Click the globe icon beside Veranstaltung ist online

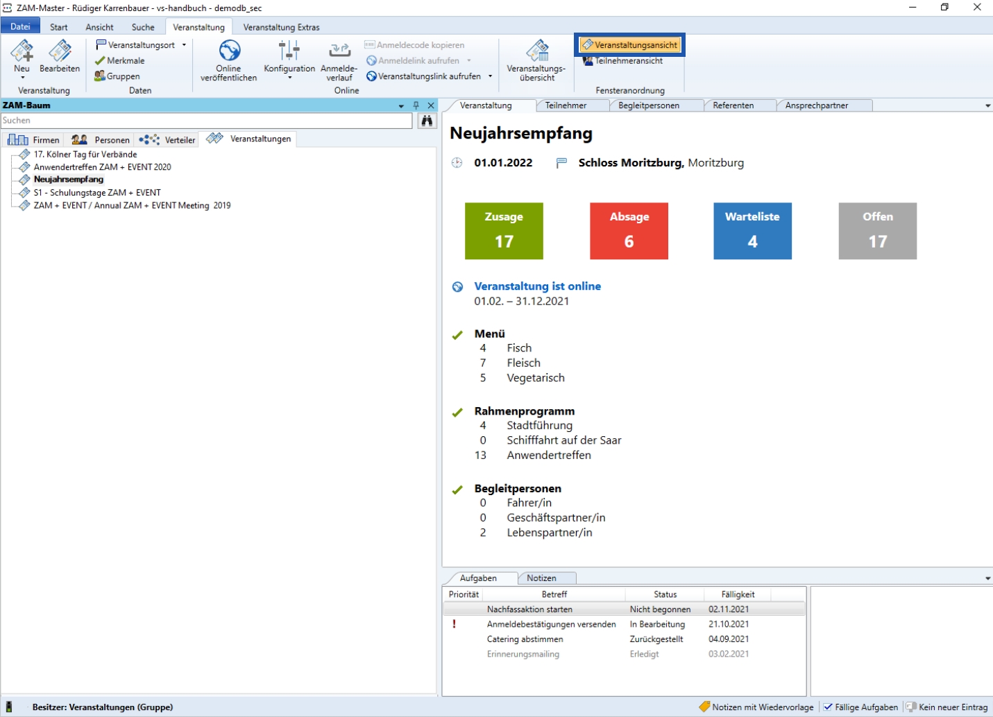457,287
